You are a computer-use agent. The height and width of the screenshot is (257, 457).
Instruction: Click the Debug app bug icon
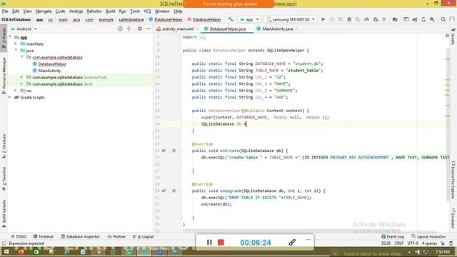point(349,19)
